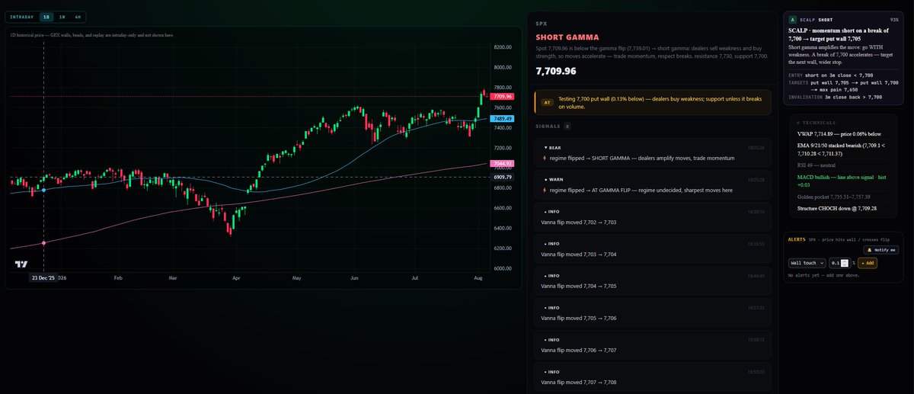This screenshot has height=394, width=914.
Task: Click the lightning icon in WARN signal
Action: point(544,190)
